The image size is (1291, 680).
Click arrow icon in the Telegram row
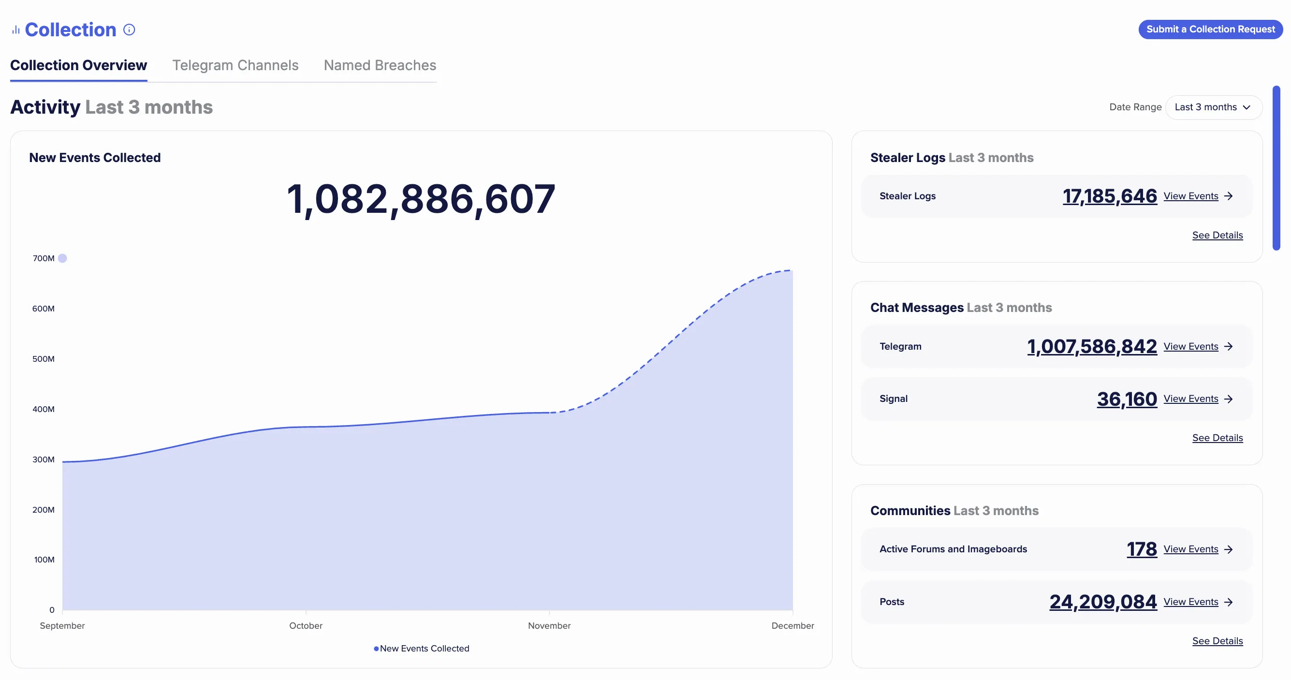[x=1228, y=346]
